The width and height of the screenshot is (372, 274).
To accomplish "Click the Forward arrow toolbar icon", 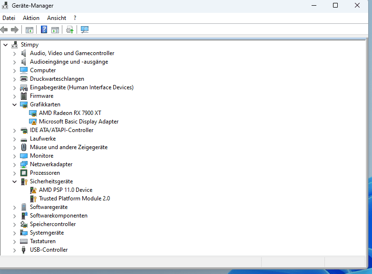I will click(x=15, y=29).
